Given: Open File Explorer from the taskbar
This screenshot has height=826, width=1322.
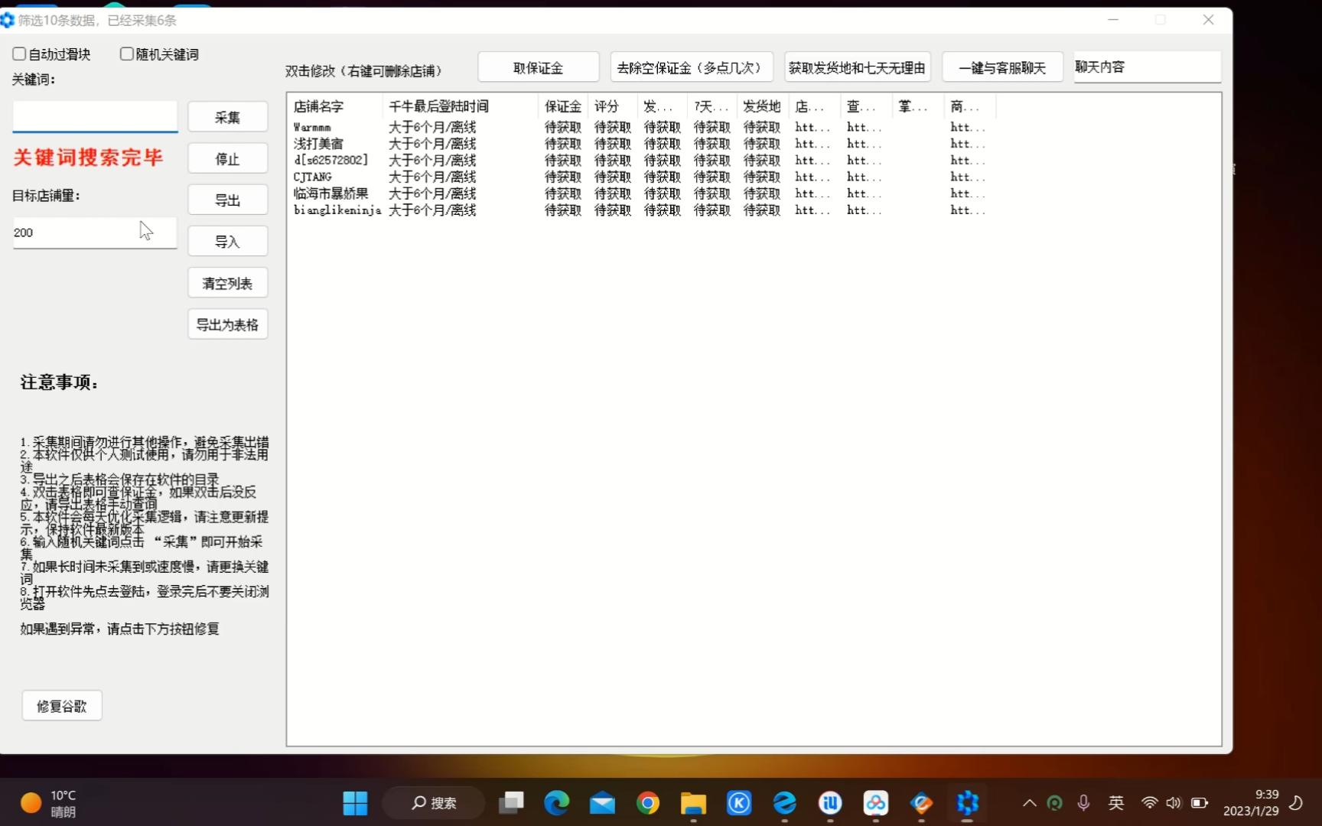Looking at the screenshot, I should pos(693,803).
